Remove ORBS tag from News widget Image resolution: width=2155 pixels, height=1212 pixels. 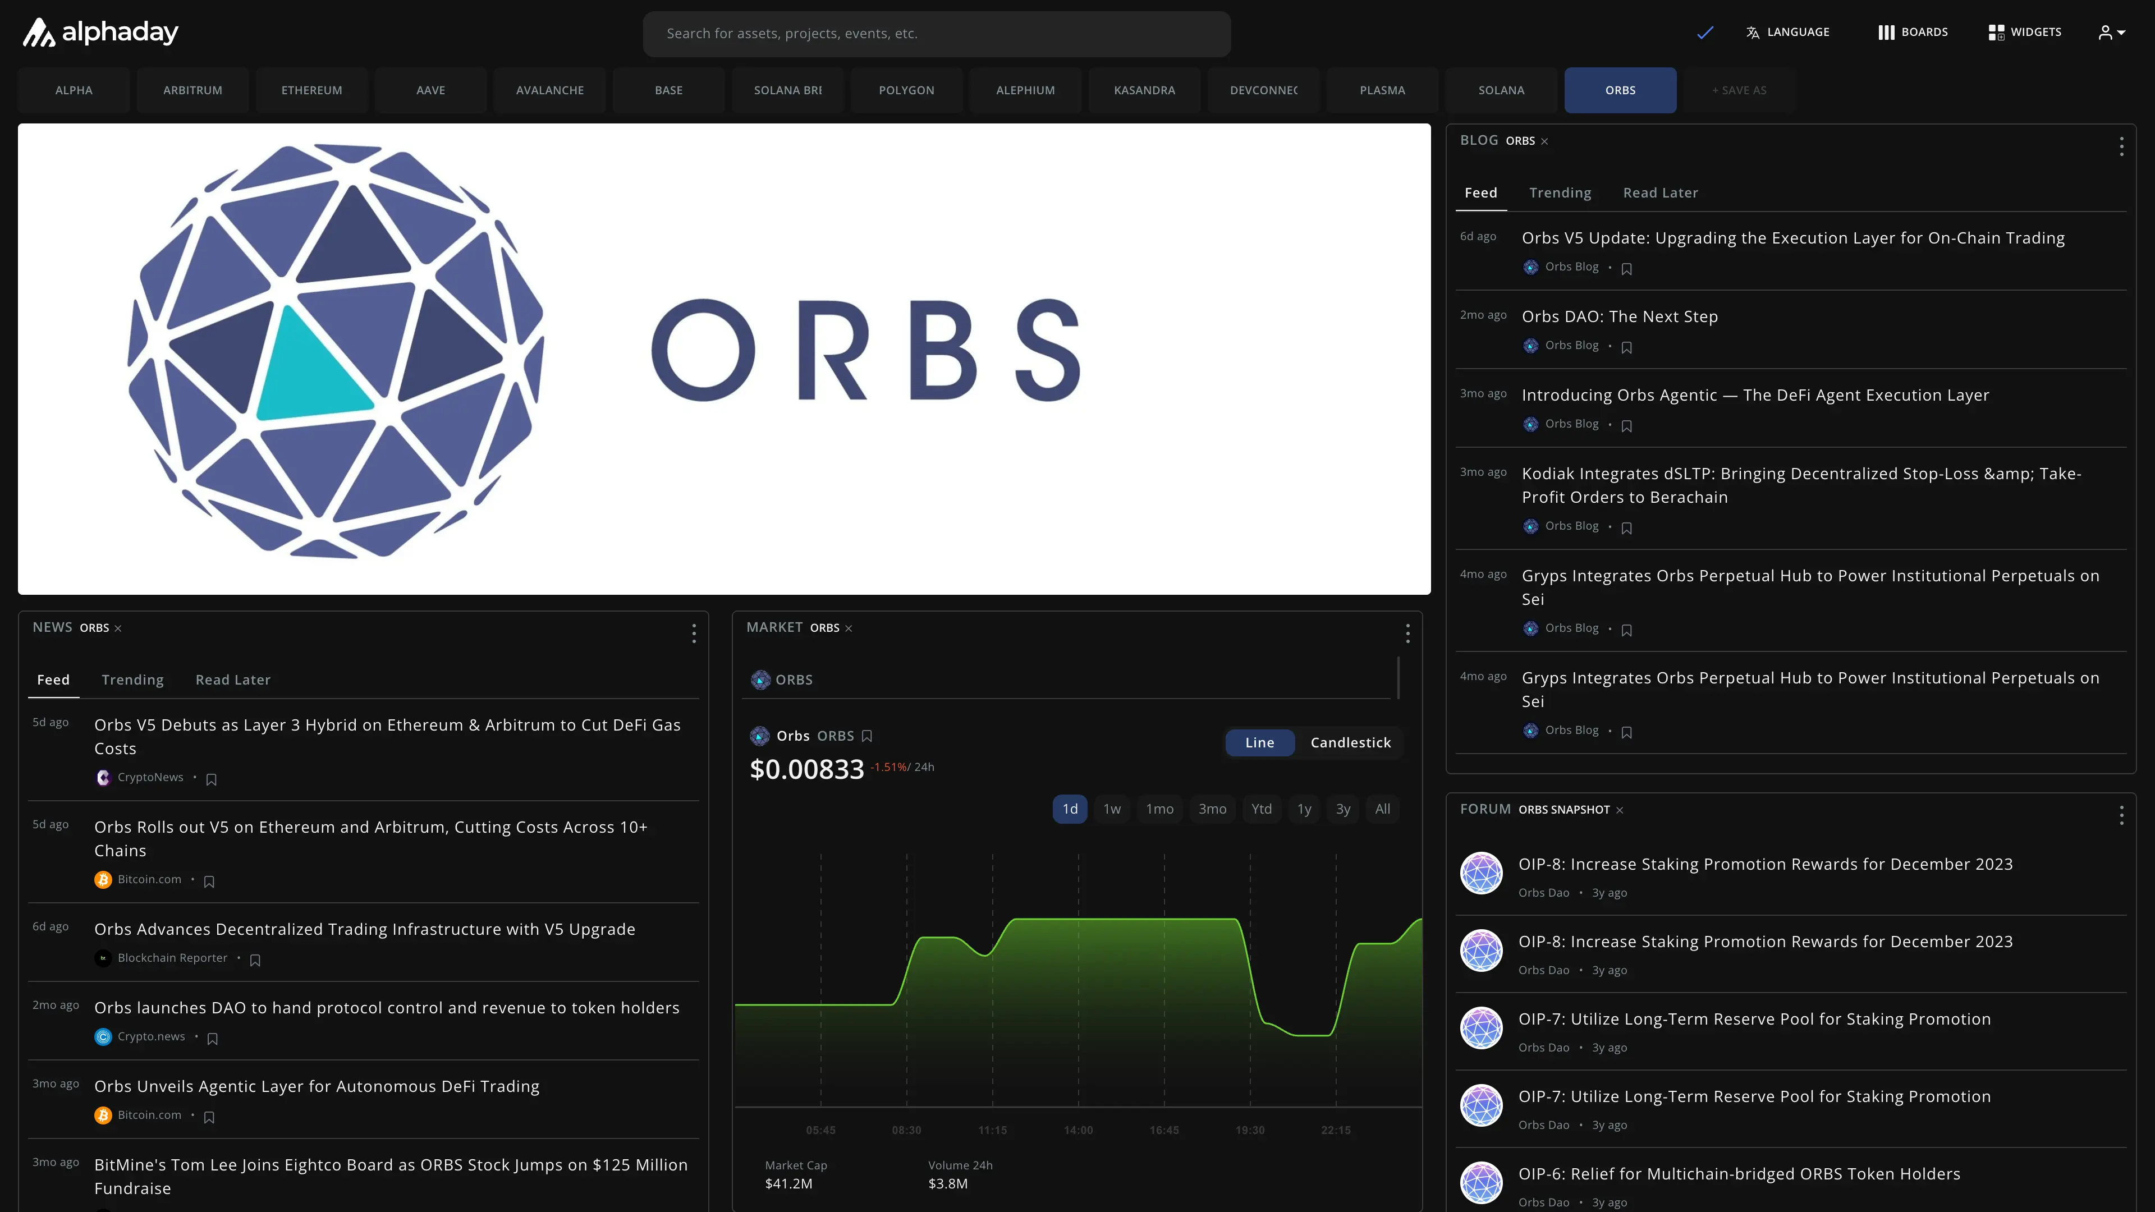tap(118, 628)
